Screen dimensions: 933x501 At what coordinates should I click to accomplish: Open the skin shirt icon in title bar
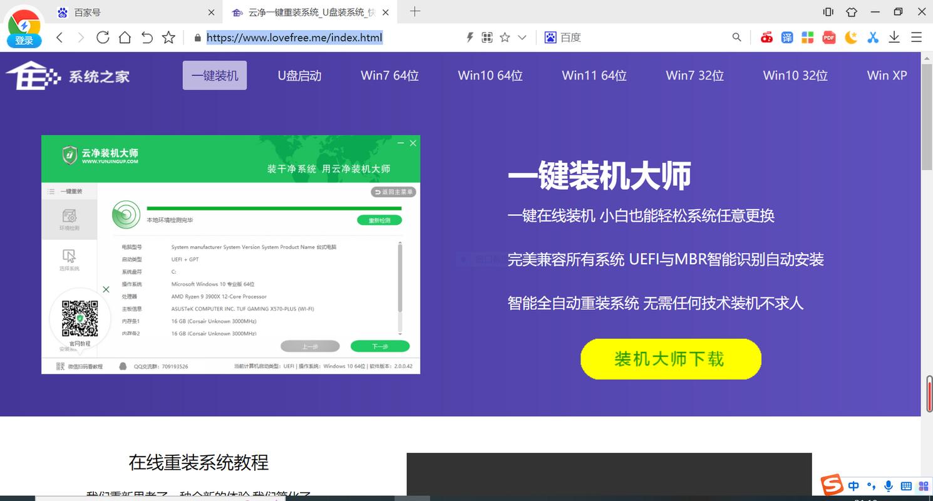coord(851,12)
